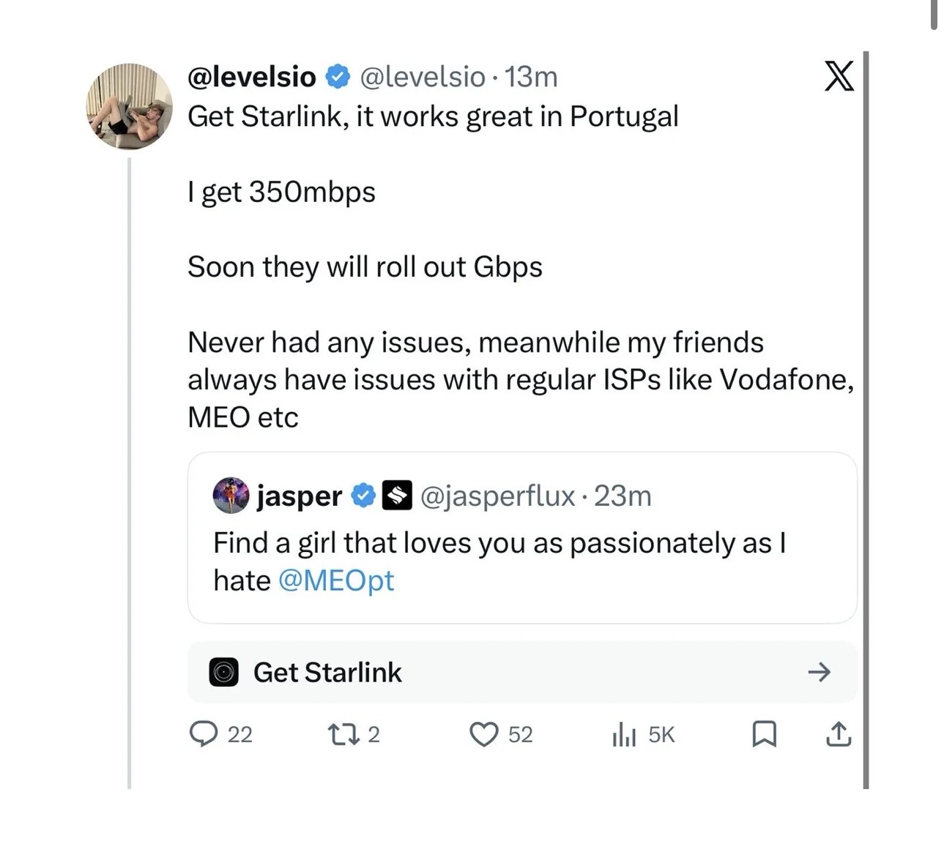Screen dimensions: 944x844
Task: Click the Get Starlink button label
Action: pos(327,672)
